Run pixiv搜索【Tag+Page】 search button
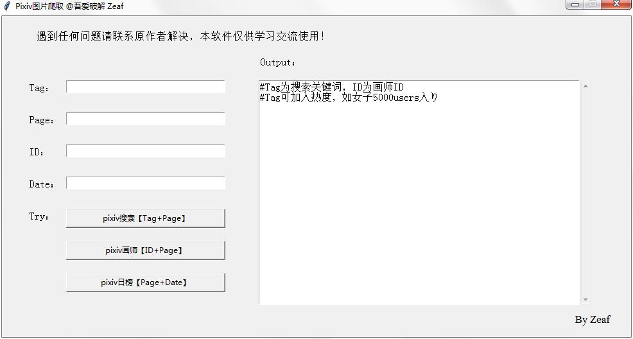The image size is (633, 339). [x=145, y=218]
